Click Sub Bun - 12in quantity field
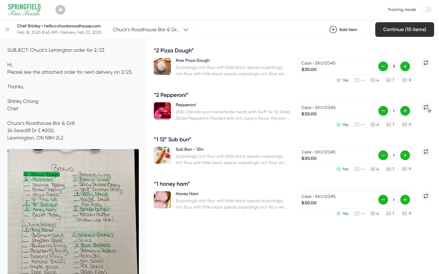The width and height of the screenshot is (439, 274). [394, 155]
